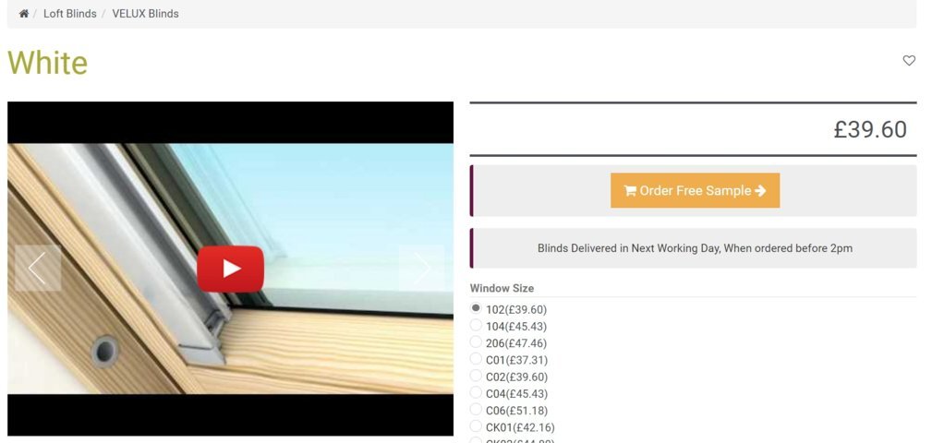Open Loft Blinds breadcrumb link
This screenshot has height=443, width=932.
click(69, 14)
